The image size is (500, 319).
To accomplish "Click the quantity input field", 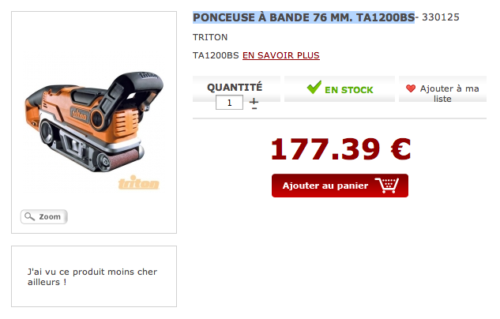I will coord(229,103).
